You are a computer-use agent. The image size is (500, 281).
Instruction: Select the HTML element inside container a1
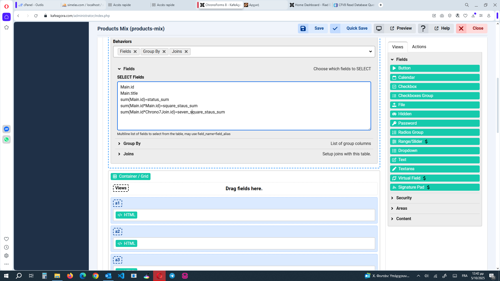click(x=126, y=215)
